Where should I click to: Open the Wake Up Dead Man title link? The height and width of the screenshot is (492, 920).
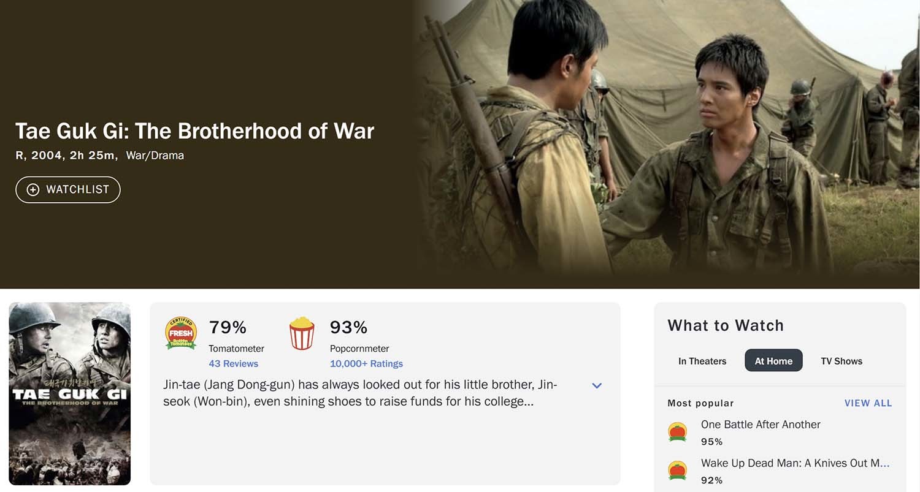pyautogui.click(x=795, y=463)
